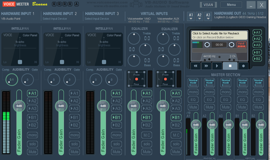270x160 pixels.
Task: Open the A3 hardware output device dropdown
Action: [208, 16]
